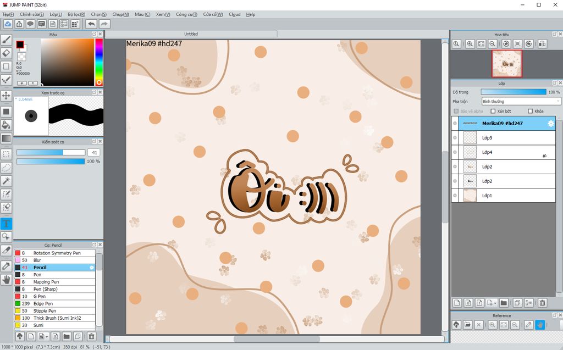Viewport: 563px width, 350px height.
Task: Select the transparent color swatch
Action: [21, 57]
